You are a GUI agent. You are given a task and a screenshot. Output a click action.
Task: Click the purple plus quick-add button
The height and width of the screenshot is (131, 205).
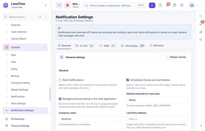(x=152, y=5)
